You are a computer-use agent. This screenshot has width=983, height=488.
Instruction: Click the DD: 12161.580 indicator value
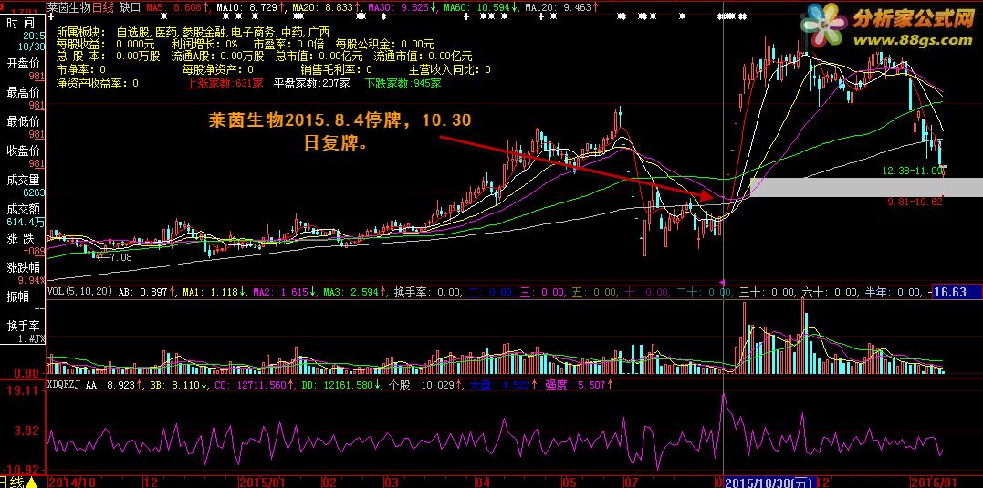(341, 385)
